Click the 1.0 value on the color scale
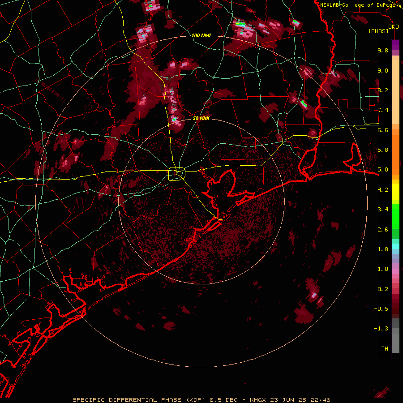403x403 pixels. click(383, 269)
